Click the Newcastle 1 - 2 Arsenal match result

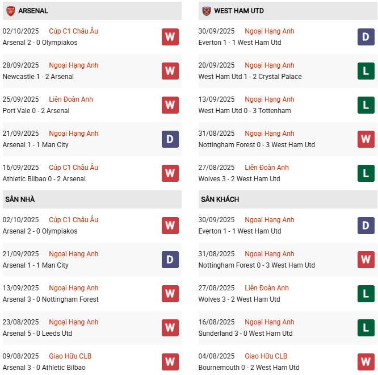click(38, 77)
